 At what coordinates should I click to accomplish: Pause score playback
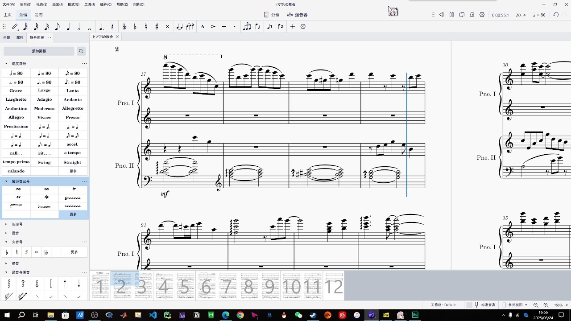(x=452, y=15)
